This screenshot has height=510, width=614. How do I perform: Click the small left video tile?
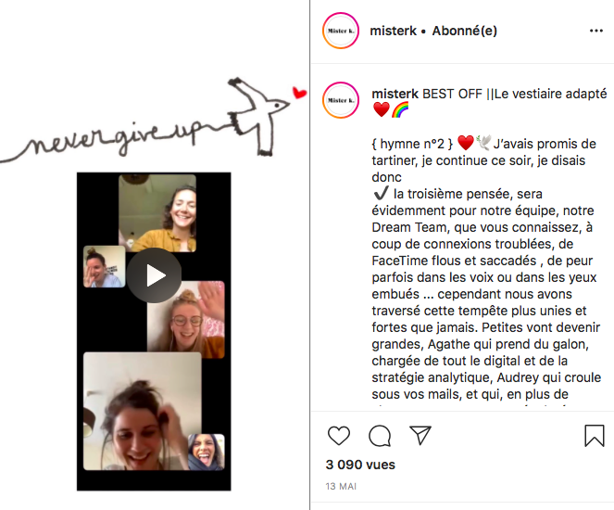click(105, 266)
